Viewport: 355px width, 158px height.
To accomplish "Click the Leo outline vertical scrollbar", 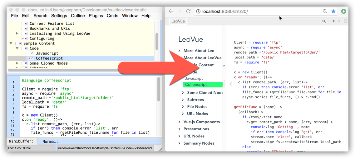I will point(157,41).
